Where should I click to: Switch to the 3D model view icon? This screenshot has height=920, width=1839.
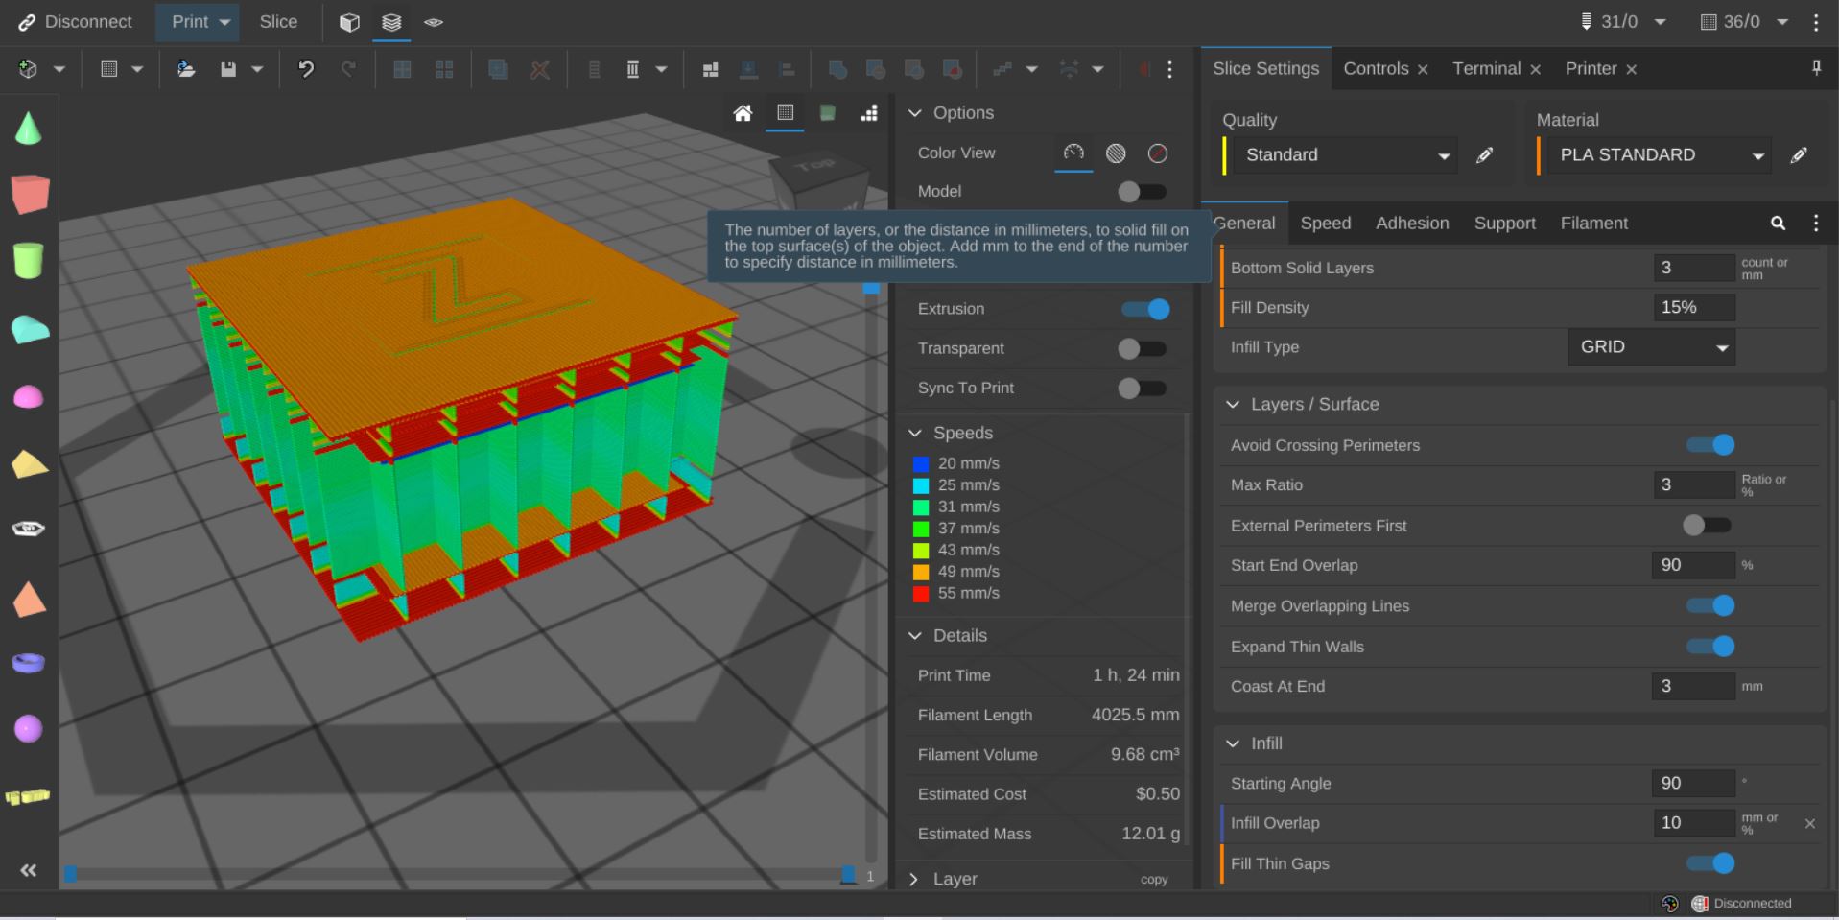[x=349, y=22]
